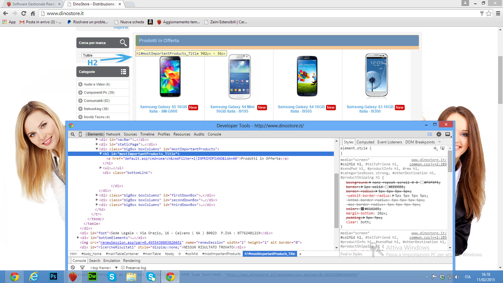Open File Explorer folder on taskbar

pos(131,277)
